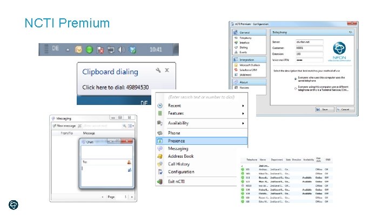Open the Recent submenu
Image resolution: width=389 pixels, height=218 pixels.
tap(202, 106)
